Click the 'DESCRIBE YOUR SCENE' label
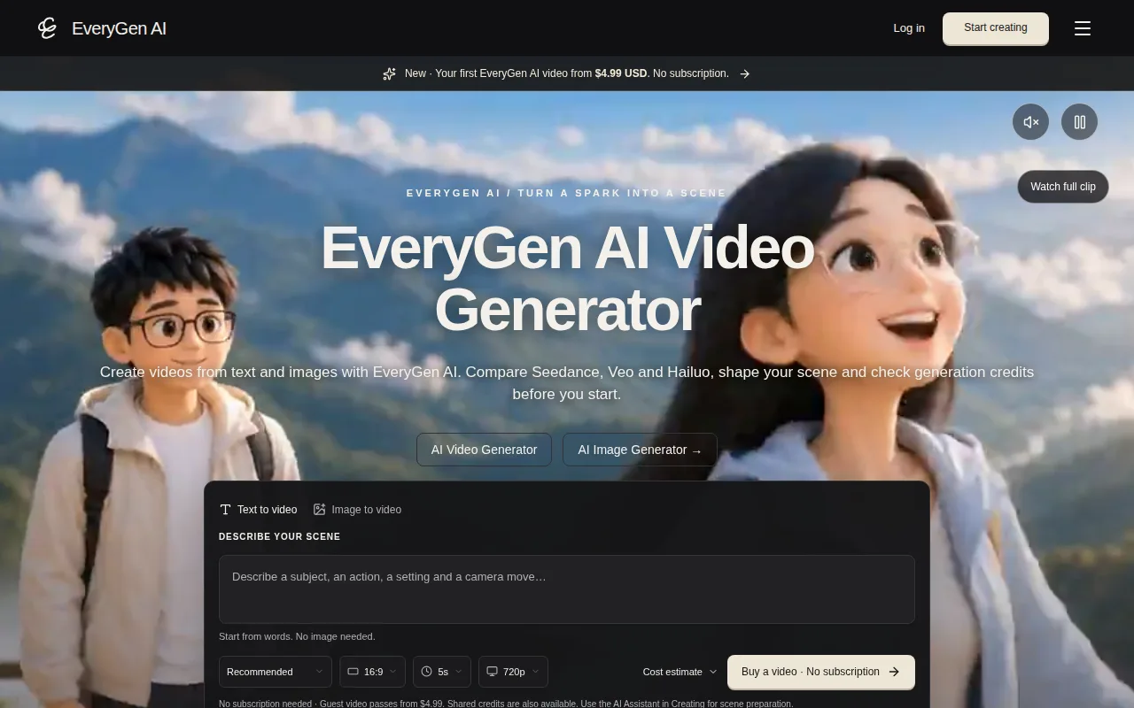The height and width of the screenshot is (708, 1134). coord(280,536)
